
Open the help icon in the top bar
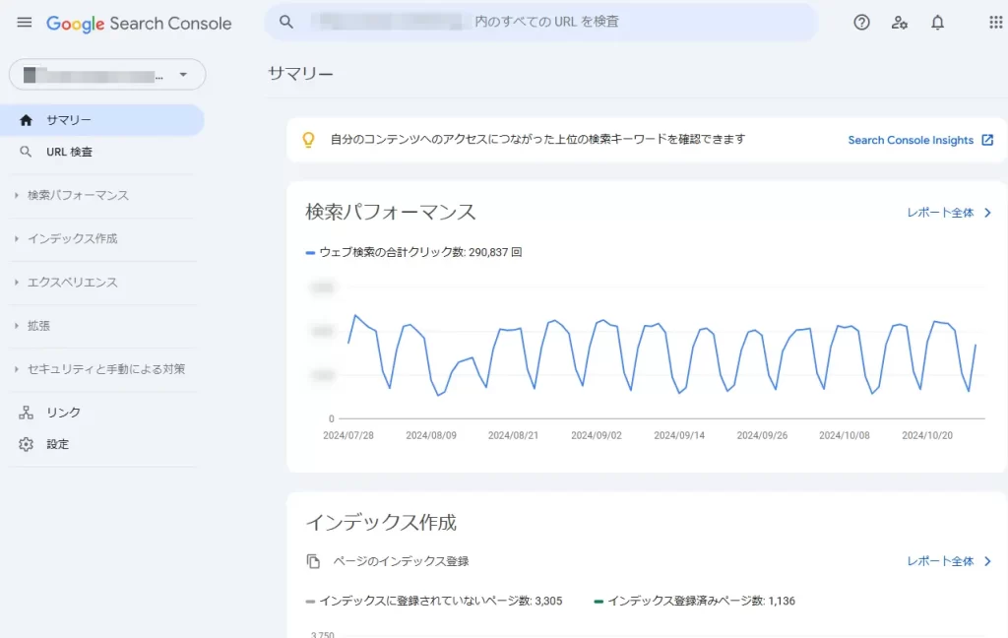point(861,22)
